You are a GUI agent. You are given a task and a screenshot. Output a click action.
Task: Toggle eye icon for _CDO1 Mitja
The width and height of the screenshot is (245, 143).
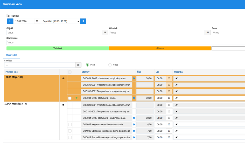point(63,78)
